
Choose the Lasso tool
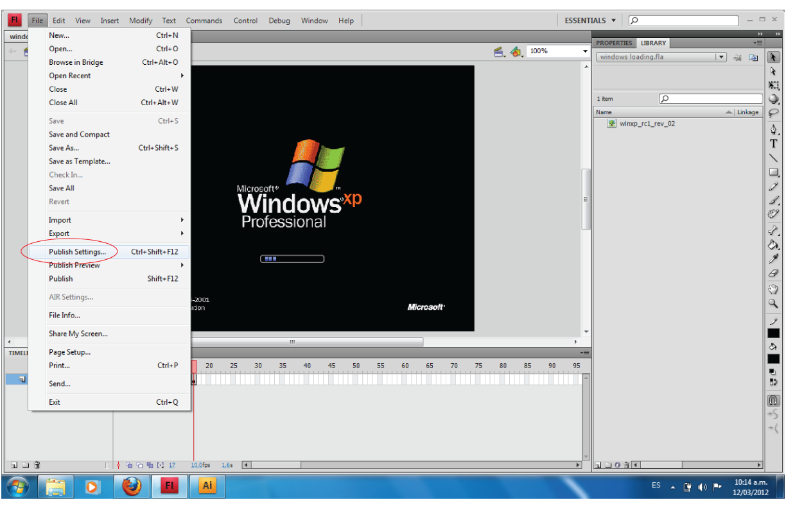[774, 114]
